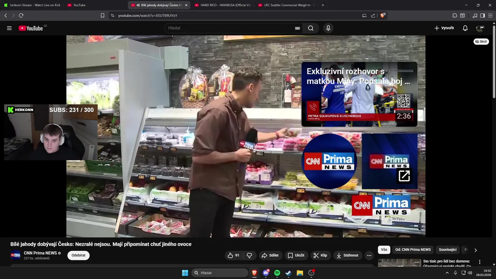This screenshot has width=496, height=279.
Task: Select the 'Vše' filter chip
Action: pos(384,250)
